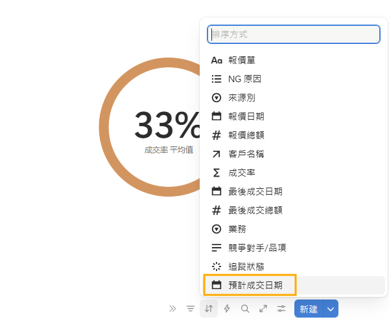Click the sort arrows icon in toolbar
Screen dimensions: 389x326
click(209, 309)
